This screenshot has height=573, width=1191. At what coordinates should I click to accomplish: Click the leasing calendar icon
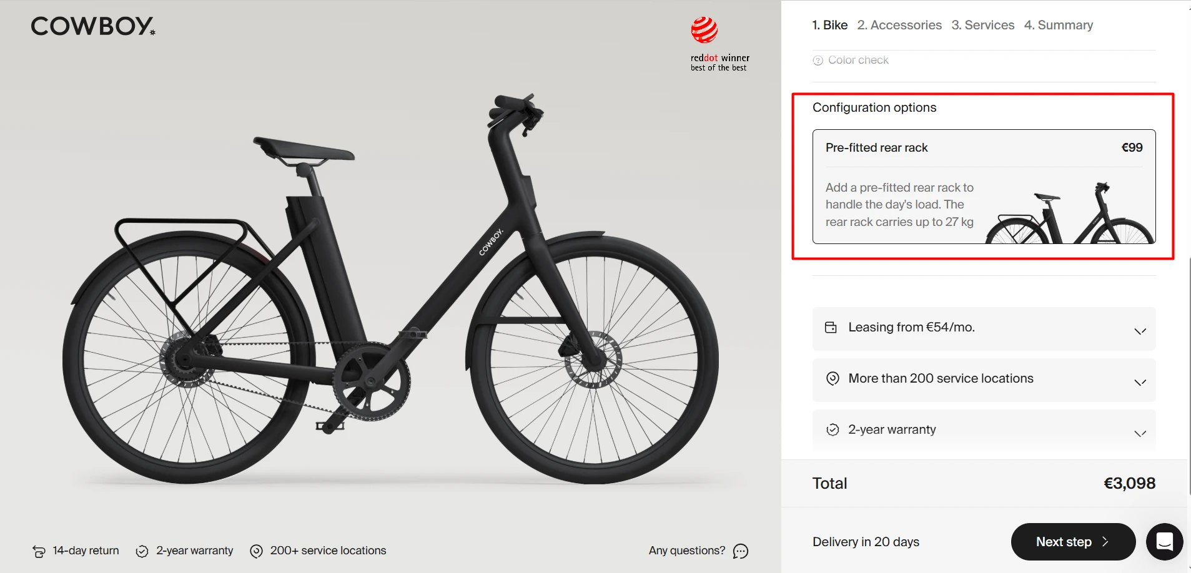831,328
